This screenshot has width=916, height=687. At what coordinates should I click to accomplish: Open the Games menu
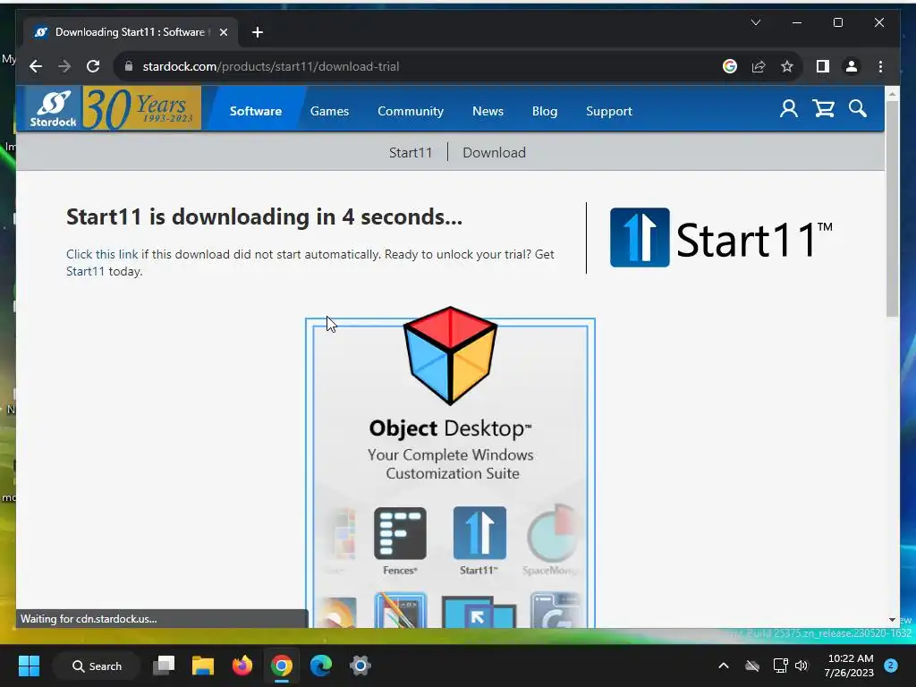point(329,111)
